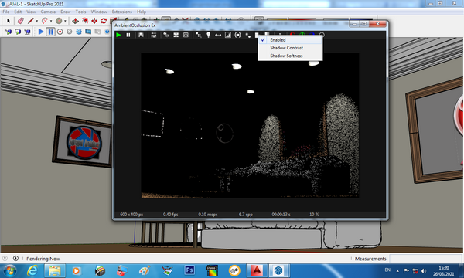Toggle the Enabled checked menu item

[x=290, y=40]
